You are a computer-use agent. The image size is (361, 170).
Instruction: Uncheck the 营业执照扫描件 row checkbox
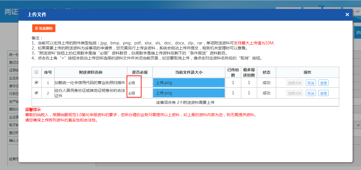[36, 82]
